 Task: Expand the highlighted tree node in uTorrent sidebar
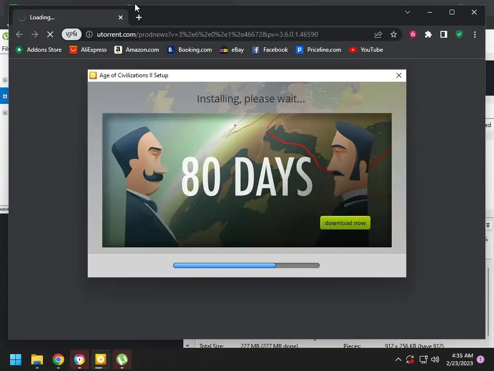5,97
